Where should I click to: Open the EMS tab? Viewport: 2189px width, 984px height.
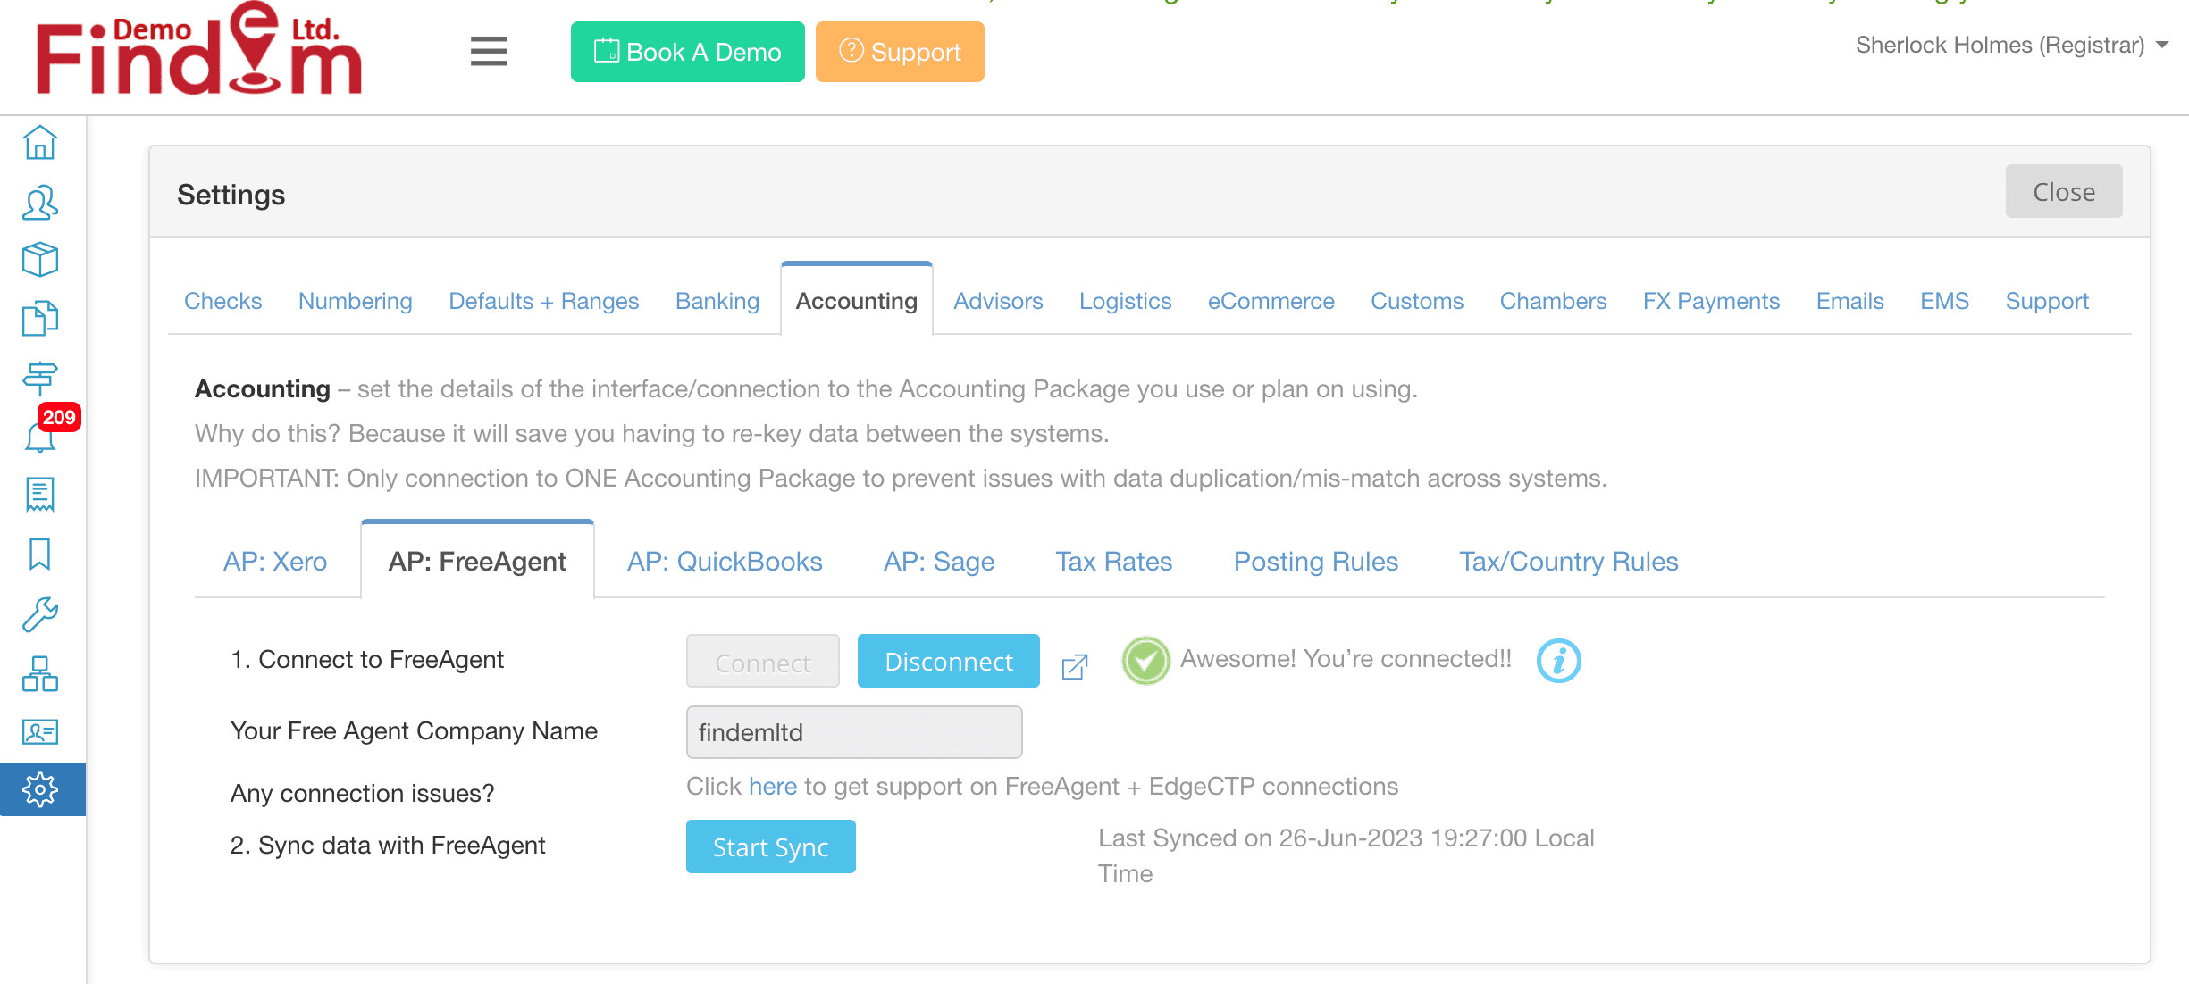coord(1944,301)
